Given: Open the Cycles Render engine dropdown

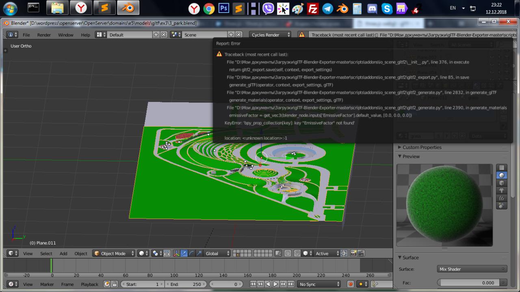Looking at the screenshot, I should click(x=270, y=35).
